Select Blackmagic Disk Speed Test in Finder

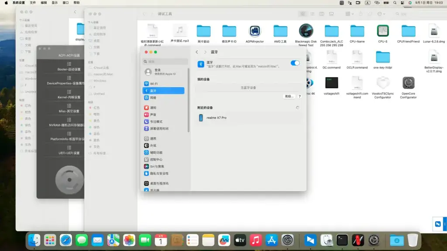[306, 31]
